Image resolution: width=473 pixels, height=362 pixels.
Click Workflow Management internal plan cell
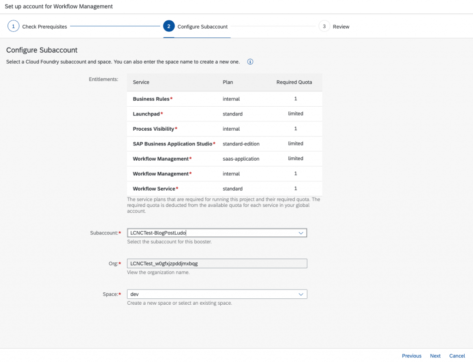231,174
